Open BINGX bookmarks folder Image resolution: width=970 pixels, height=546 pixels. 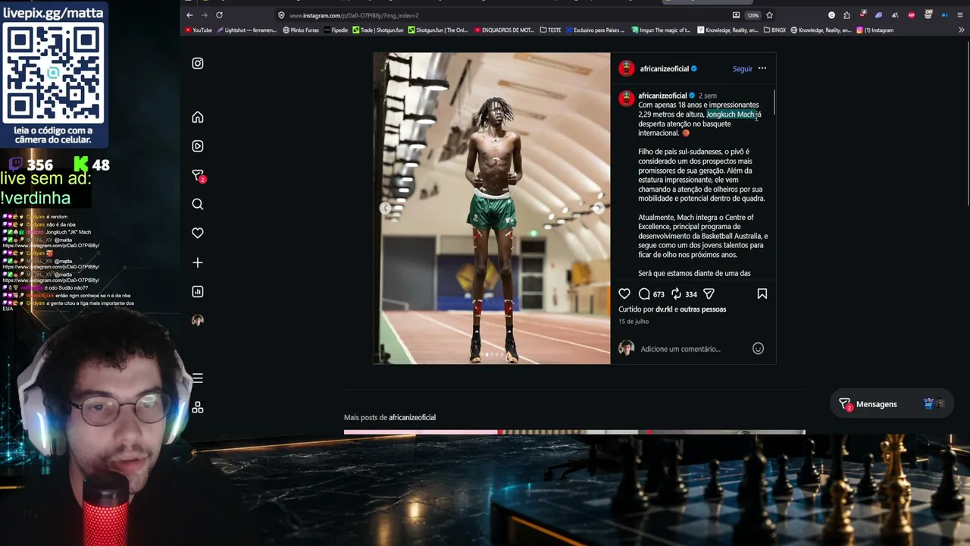774,30
